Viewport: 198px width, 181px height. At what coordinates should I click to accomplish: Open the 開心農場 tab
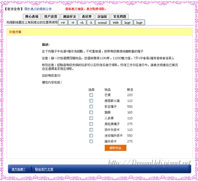(x=32, y=17)
